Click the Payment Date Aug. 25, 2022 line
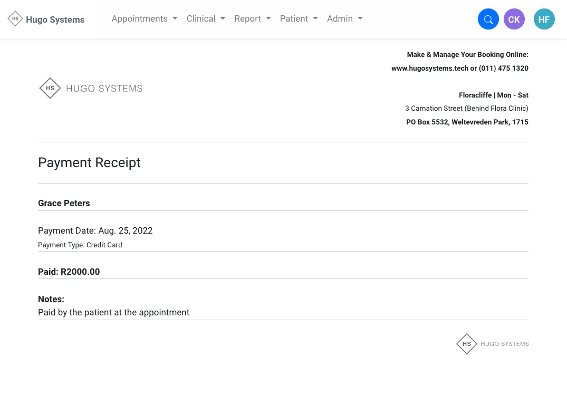The image size is (567, 395). pyautogui.click(x=95, y=230)
